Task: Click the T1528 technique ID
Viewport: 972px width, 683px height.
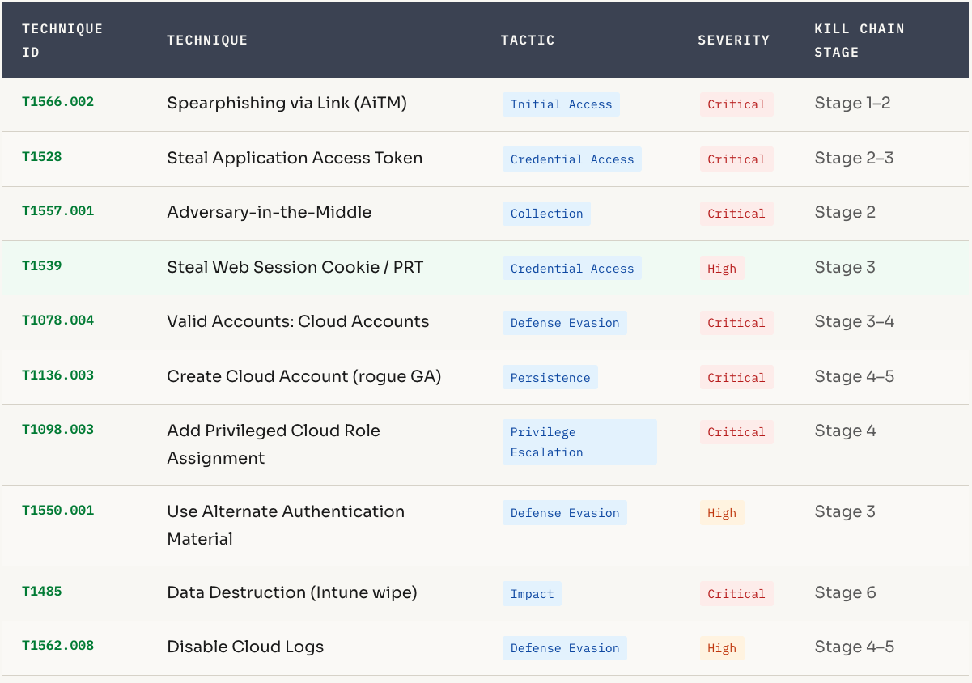Action: [42, 156]
